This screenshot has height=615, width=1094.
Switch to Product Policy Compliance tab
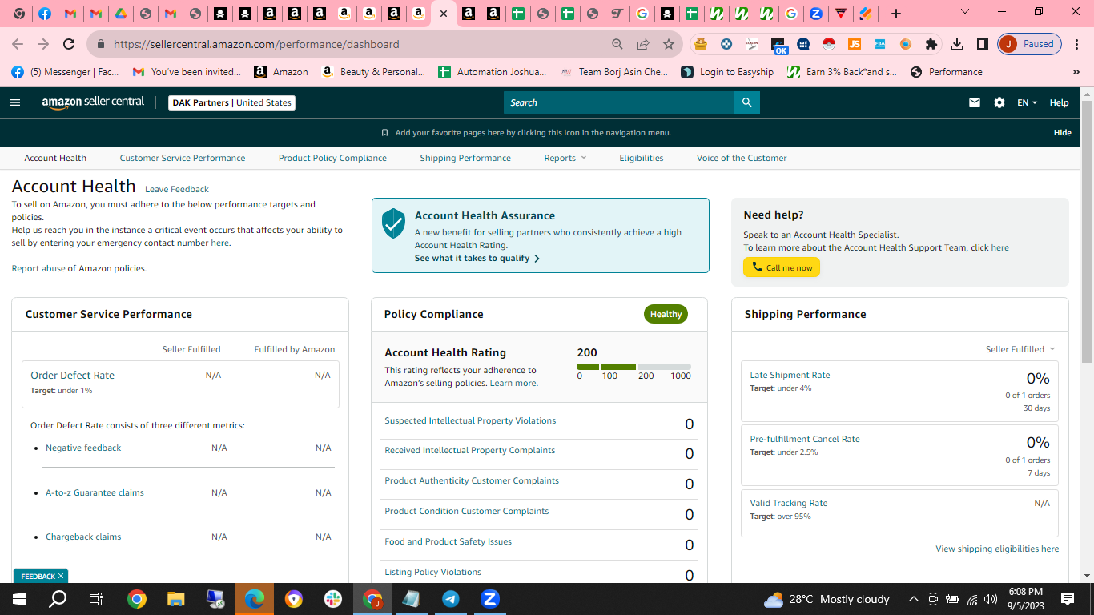tap(332, 158)
